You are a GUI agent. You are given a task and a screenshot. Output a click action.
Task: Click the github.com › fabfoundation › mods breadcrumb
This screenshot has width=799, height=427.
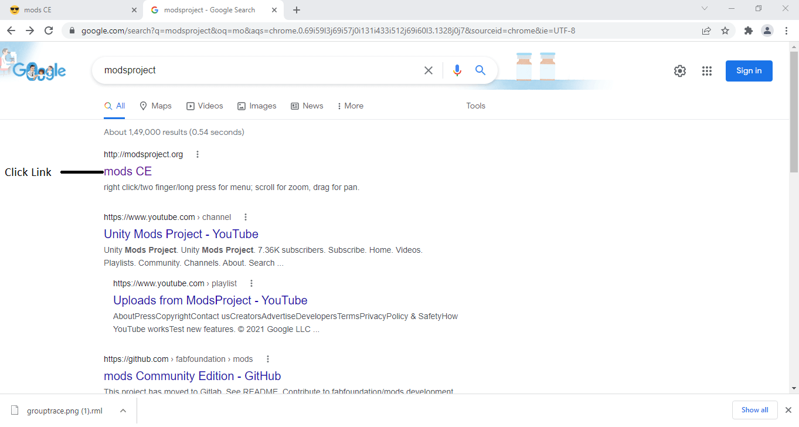click(x=178, y=359)
